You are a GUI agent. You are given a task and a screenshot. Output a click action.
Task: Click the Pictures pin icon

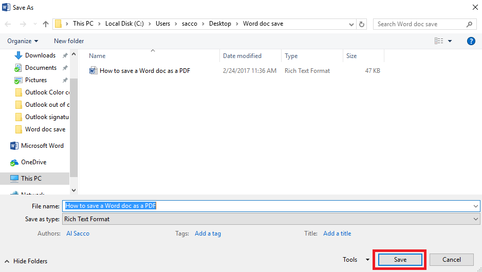point(65,80)
